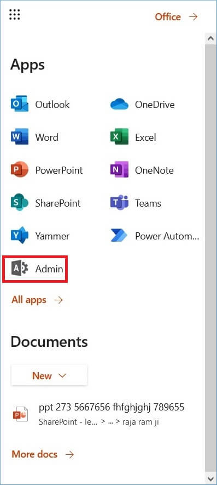Click the vertical scrollbar track

(x=211, y=258)
